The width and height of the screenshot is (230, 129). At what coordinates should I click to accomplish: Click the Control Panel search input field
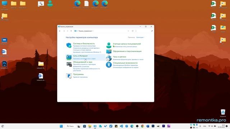(144, 31)
